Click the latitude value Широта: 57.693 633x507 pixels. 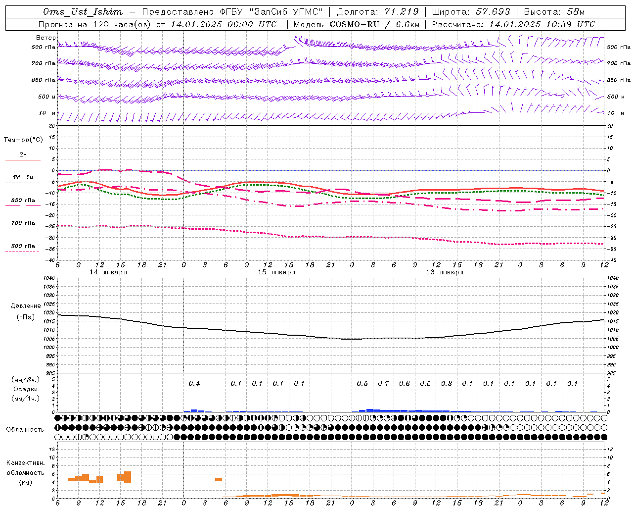pos(471,12)
